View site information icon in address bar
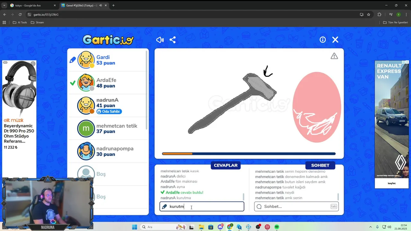The image size is (411, 231). pyautogui.click(x=30, y=14)
